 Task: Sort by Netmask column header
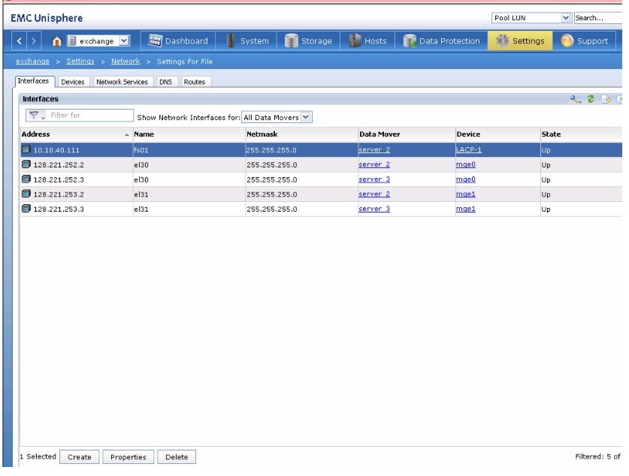pos(301,134)
